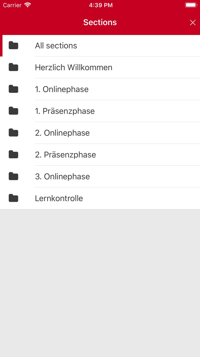Close the Sections panel with X
The height and width of the screenshot is (357, 200).
click(x=193, y=22)
